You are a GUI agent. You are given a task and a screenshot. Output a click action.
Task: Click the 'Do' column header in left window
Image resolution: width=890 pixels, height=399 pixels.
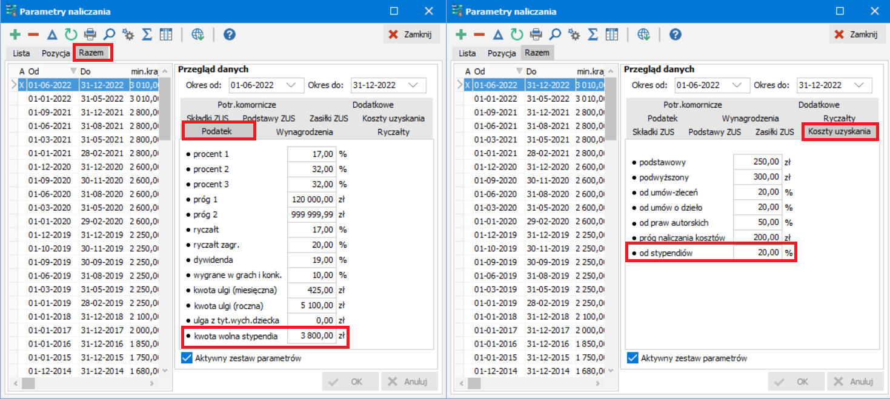click(x=104, y=71)
